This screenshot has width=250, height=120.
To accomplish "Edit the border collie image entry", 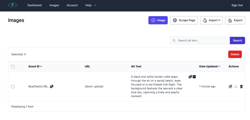I will (230, 87).
